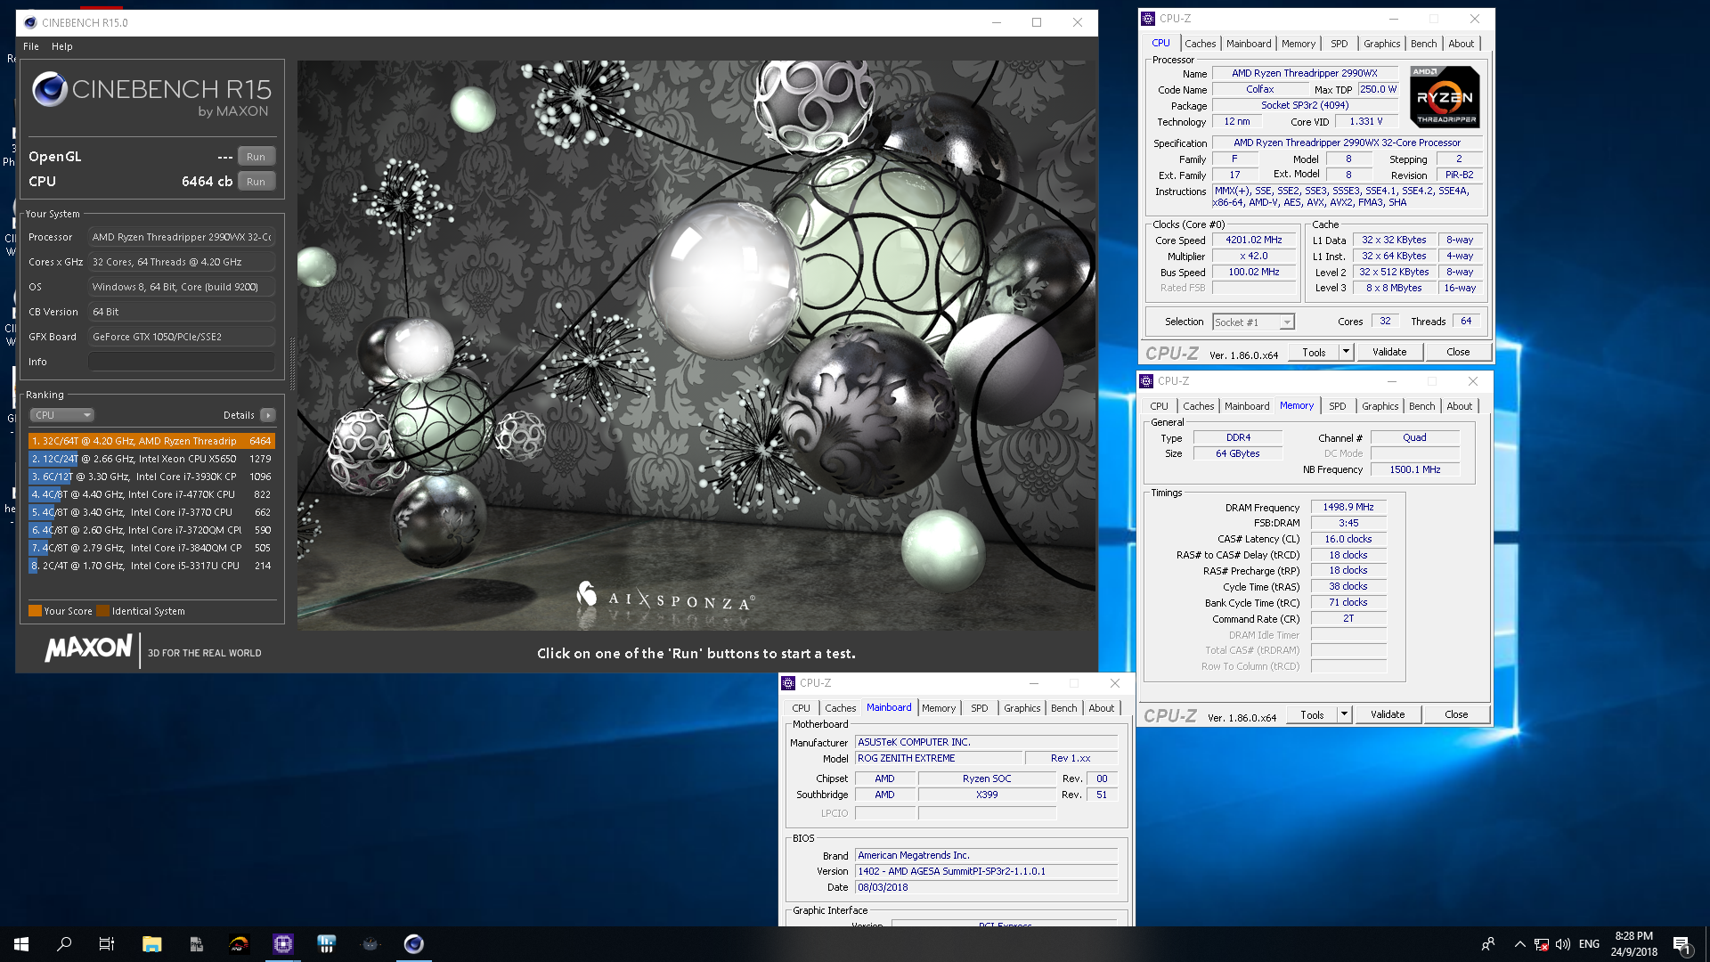
Task: Open the orange swirl taskbar icon
Action: pos(239,944)
